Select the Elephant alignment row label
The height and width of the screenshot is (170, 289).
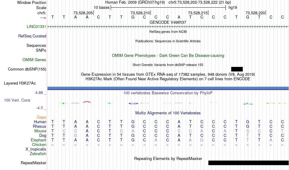click(x=39, y=140)
